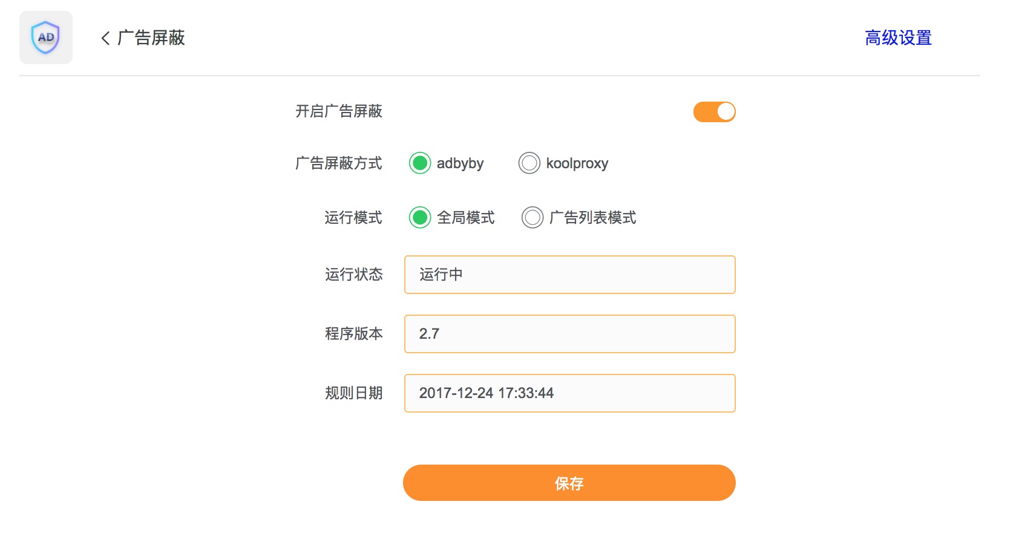Click the back chevron arrow
This screenshot has height=536, width=1019.
[104, 38]
